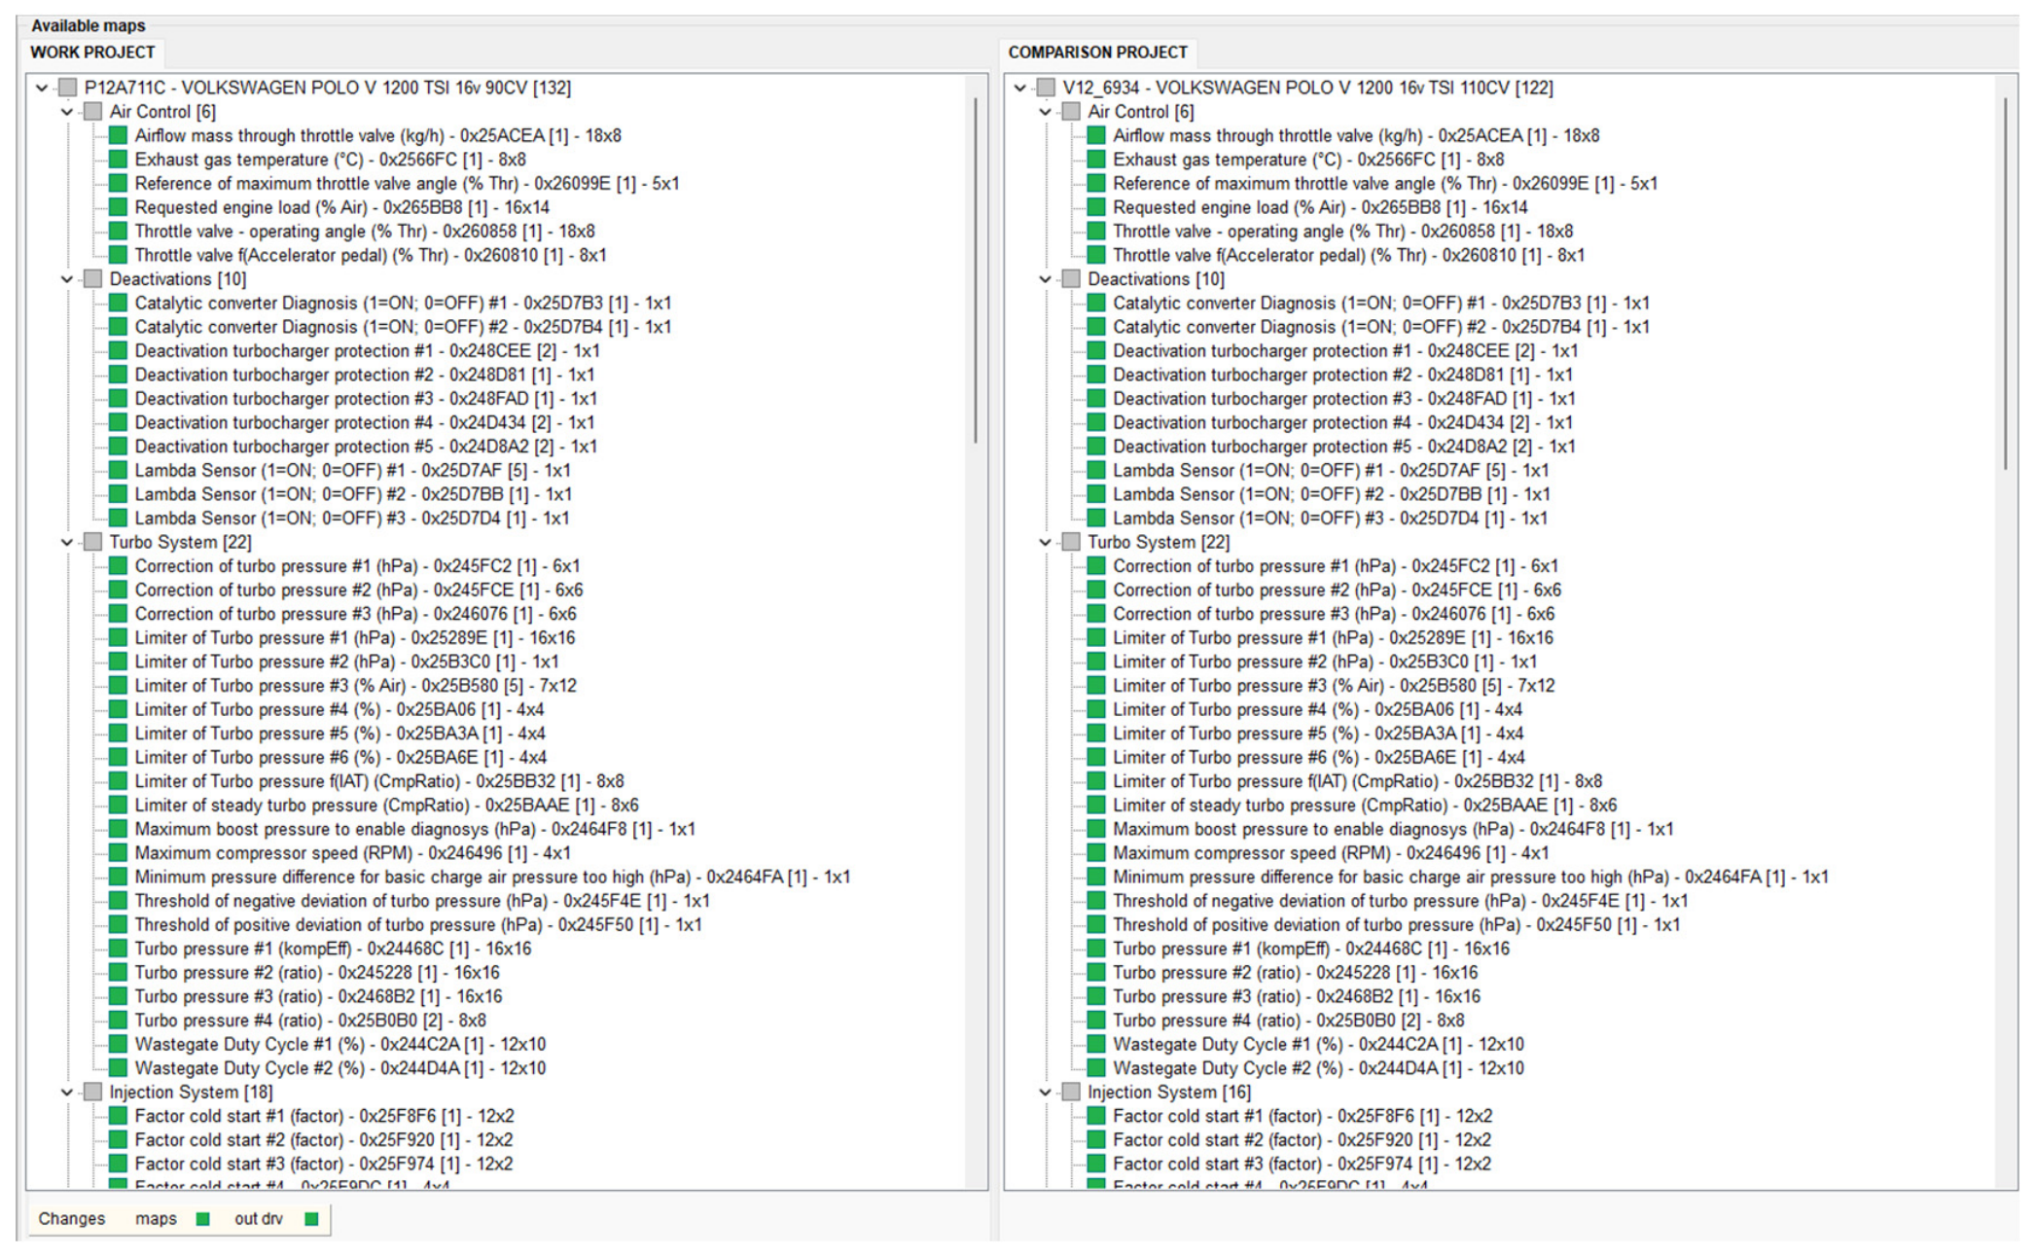
Task: Select work Throttle valve f(Accelerator pedal) map
Action: 371,256
